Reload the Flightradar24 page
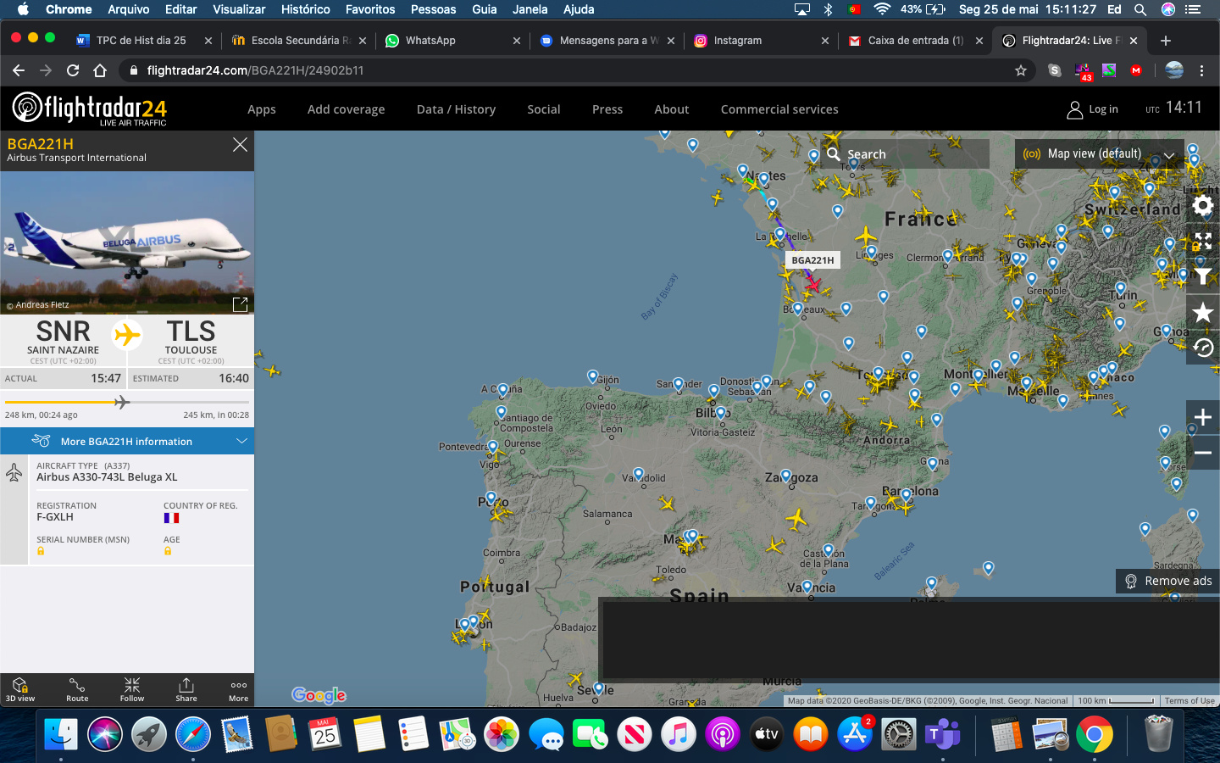 (x=73, y=70)
